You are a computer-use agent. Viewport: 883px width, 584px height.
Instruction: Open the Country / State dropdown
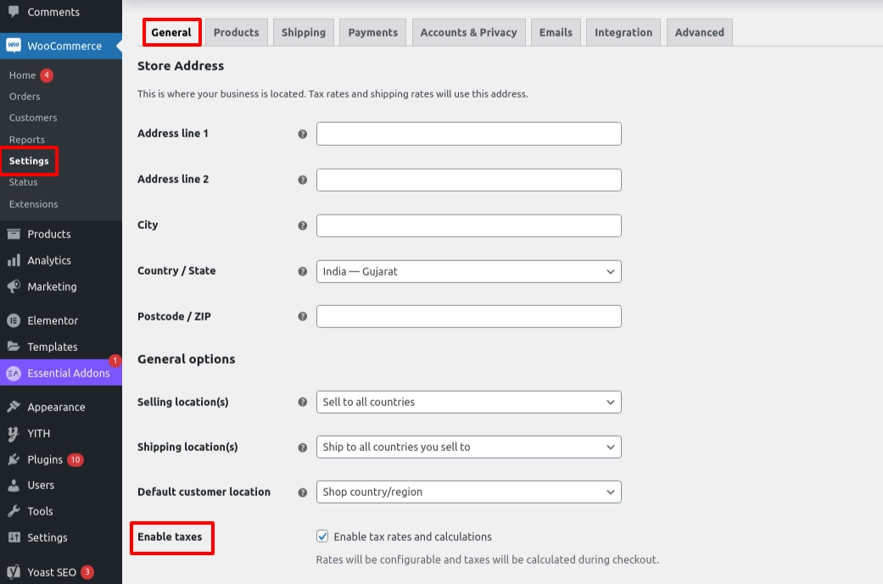coord(468,271)
